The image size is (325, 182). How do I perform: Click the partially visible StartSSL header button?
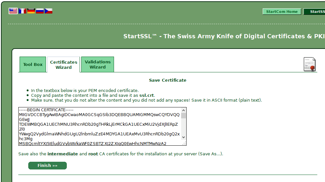coord(314,12)
